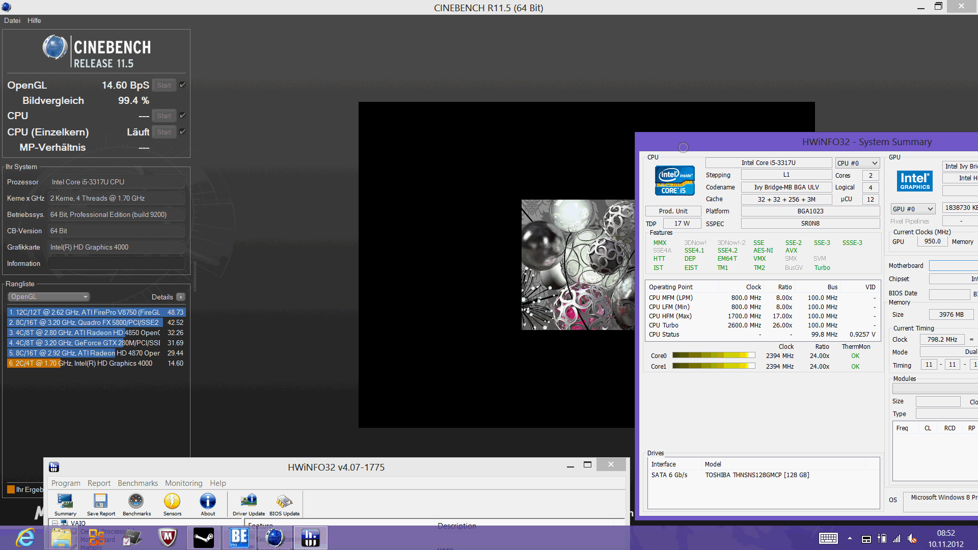This screenshot has width=978, height=550.
Task: Open File Explorer from the taskbar
Action: 61,538
